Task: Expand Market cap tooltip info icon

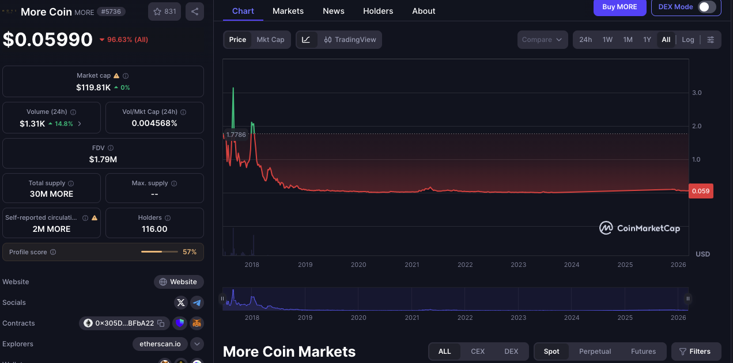Action: point(126,75)
